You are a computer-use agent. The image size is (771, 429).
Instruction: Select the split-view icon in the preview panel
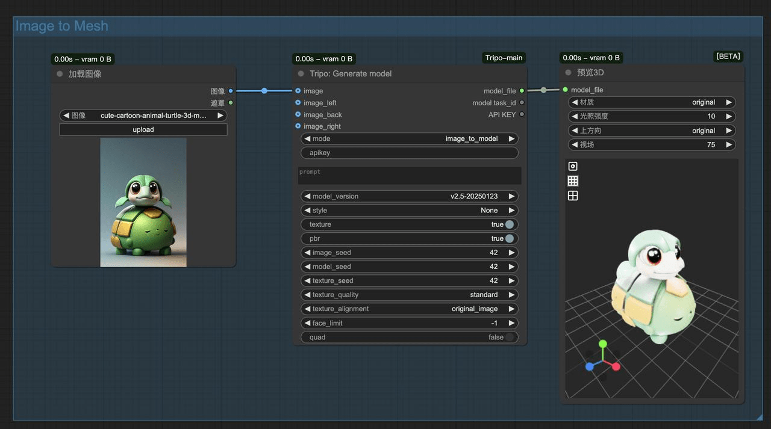pyautogui.click(x=572, y=195)
